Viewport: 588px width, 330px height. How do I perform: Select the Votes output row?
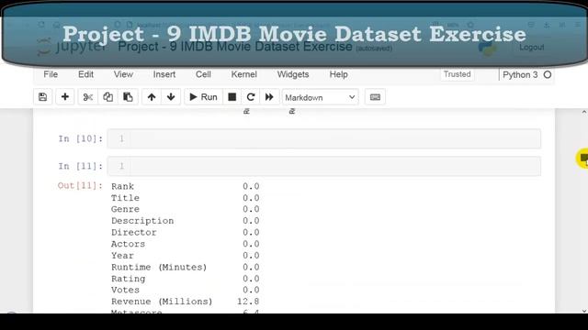coord(186,290)
